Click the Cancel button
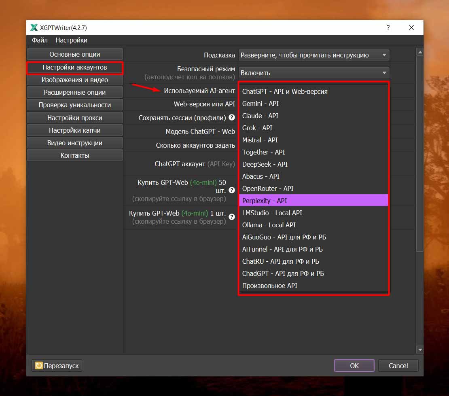 398,366
